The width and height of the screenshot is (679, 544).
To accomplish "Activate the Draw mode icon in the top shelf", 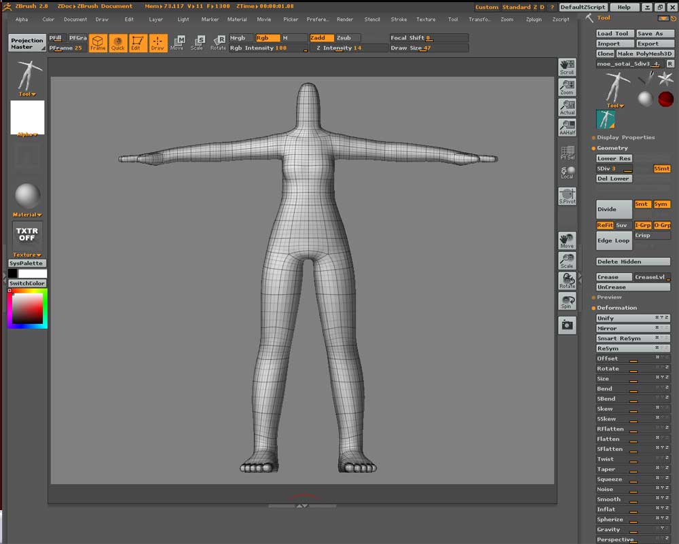I will tap(158, 43).
